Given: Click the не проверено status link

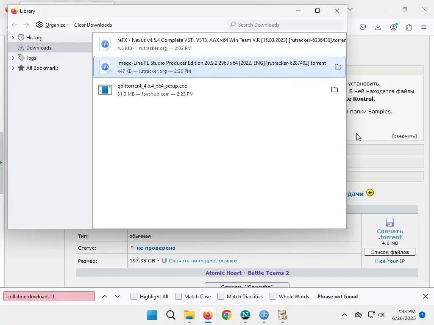Looking at the screenshot, I should coord(156,248).
